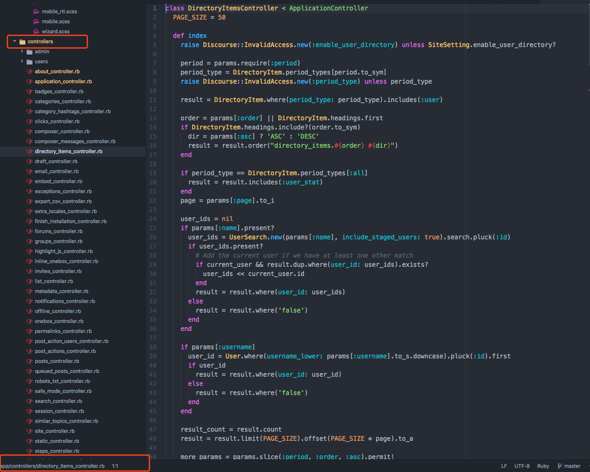Open application_controller.rb in the tree
Viewport: 590px width, 472px height.
(63, 82)
